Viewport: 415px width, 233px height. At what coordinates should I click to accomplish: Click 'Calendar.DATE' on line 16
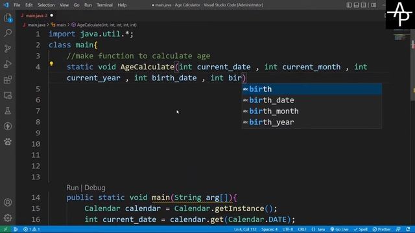257,219
